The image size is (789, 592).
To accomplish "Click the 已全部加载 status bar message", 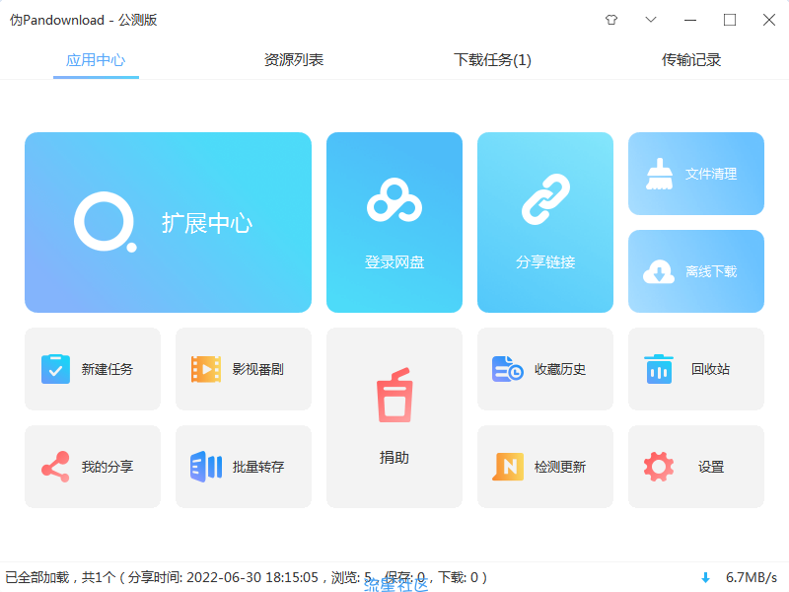I will tap(246, 577).
